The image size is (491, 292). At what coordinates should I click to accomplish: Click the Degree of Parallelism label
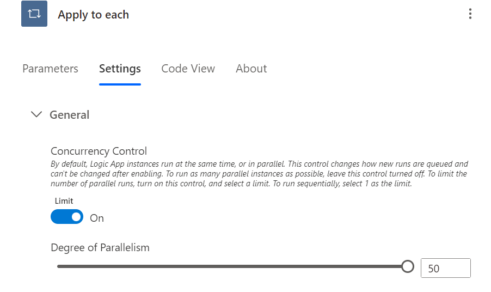point(100,247)
